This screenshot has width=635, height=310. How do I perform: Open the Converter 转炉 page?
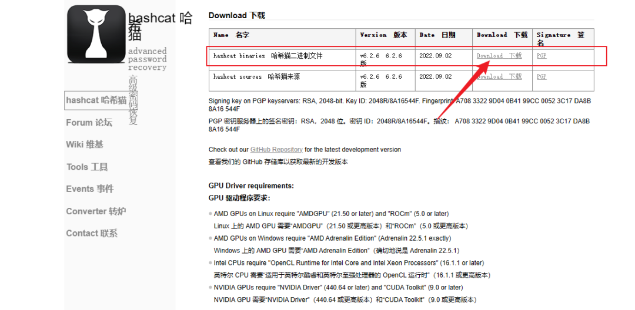[96, 211]
